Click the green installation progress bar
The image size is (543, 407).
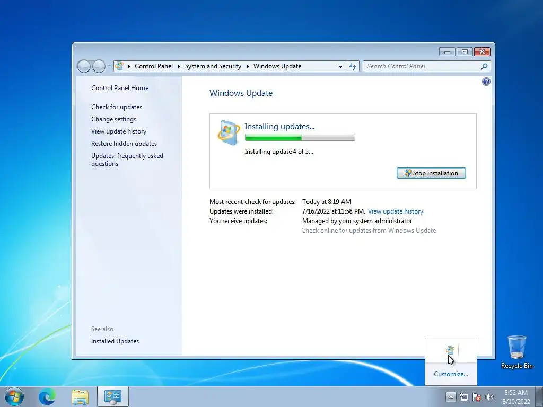pos(300,137)
